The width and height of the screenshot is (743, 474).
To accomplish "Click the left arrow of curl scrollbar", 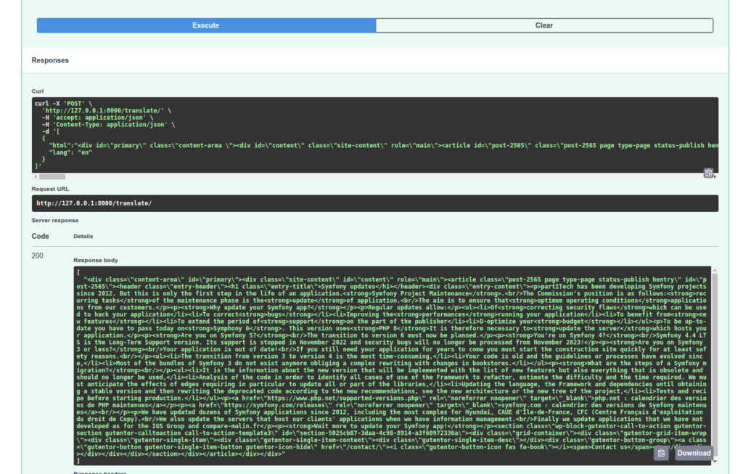I will 36,177.
